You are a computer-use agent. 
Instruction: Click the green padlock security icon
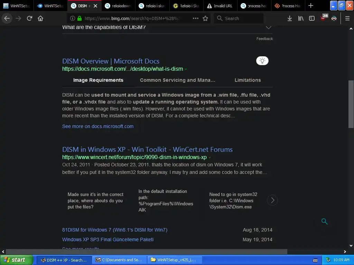pyautogui.click(x=80, y=18)
